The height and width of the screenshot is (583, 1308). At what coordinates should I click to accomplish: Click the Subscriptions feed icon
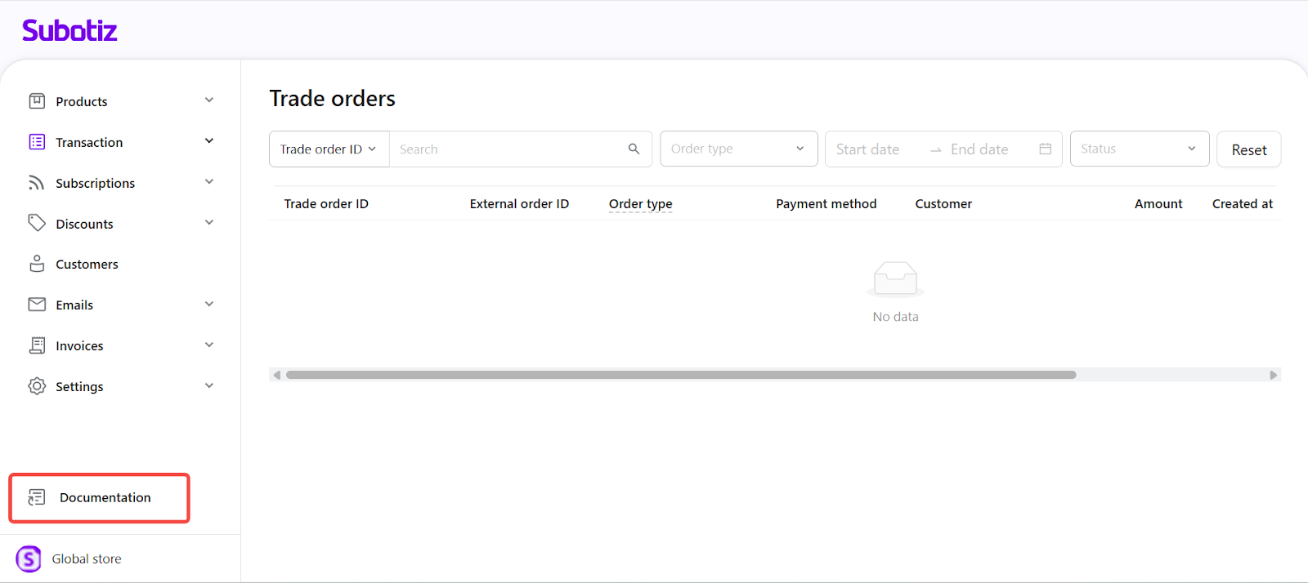point(37,183)
